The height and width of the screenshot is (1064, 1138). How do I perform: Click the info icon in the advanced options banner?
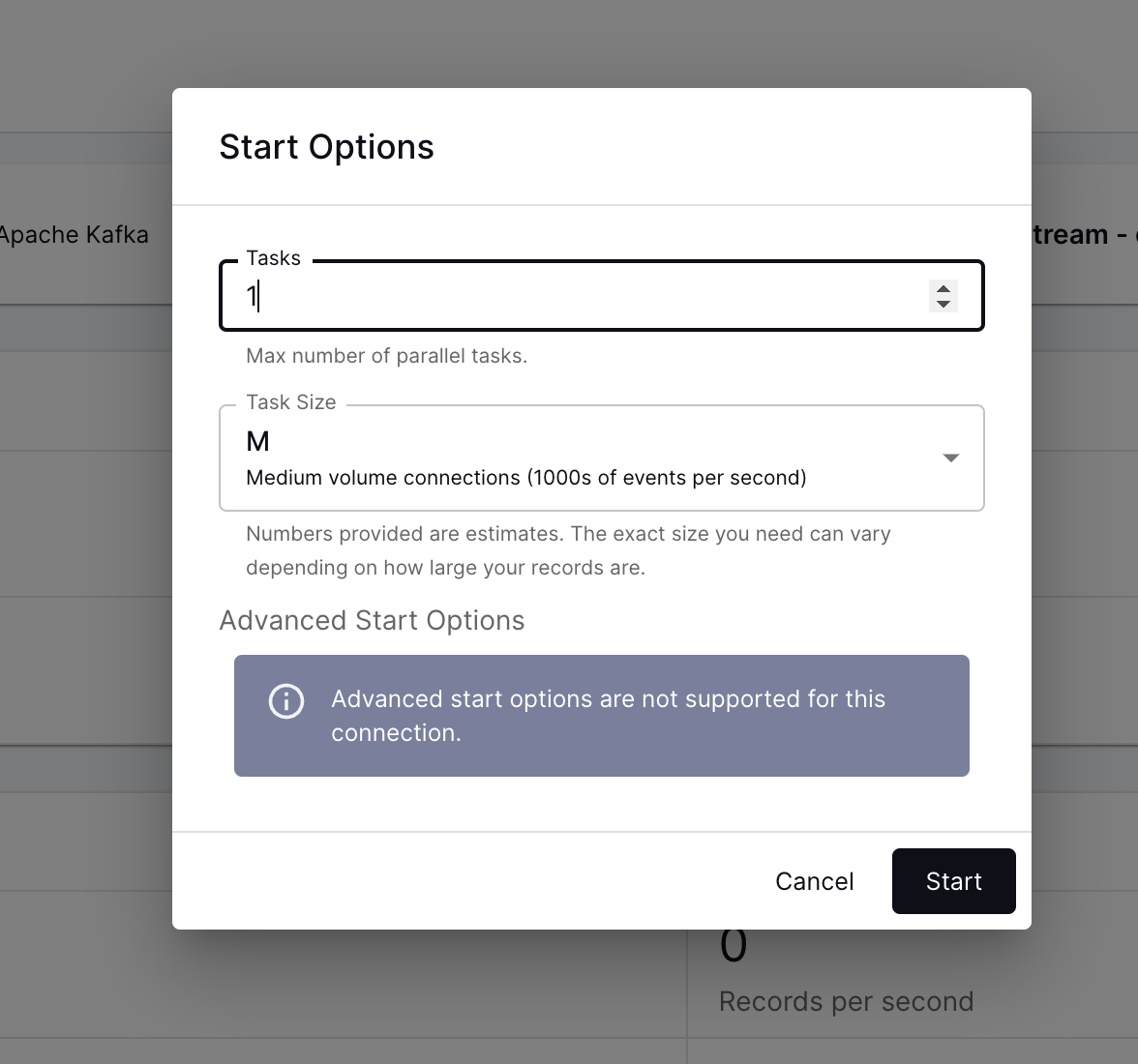tap(286, 701)
